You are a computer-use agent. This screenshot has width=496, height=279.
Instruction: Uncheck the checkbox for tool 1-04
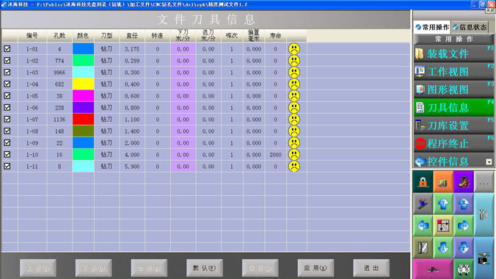coord(7,84)
